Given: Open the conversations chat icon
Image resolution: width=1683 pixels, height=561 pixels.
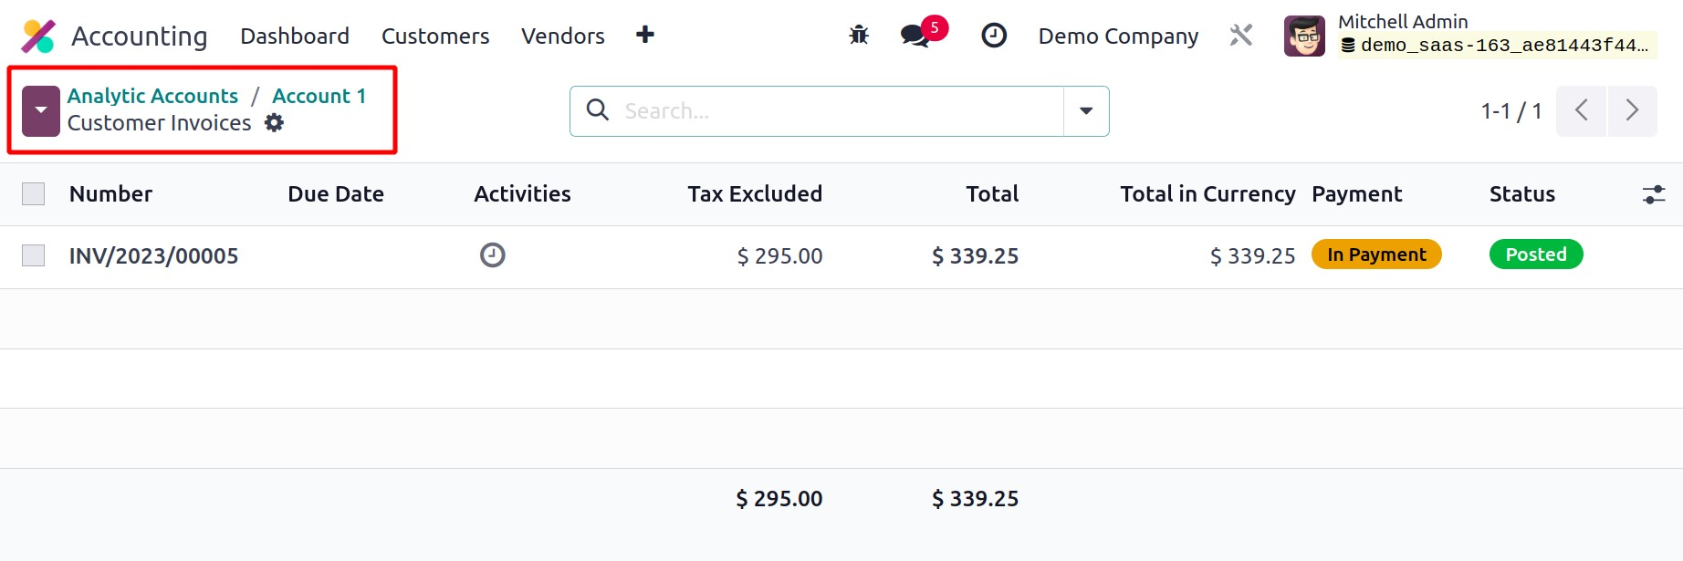Looking at the screenshot, I should click(915, 36).
